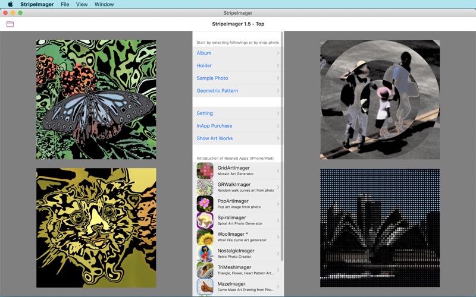Select the WoolImager * title text

[x=233, y=234]
